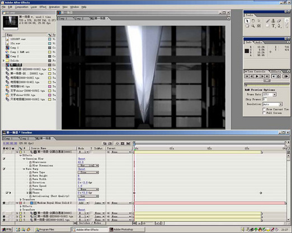Select the Horizontal Type (T) tool

coord(273,26)
